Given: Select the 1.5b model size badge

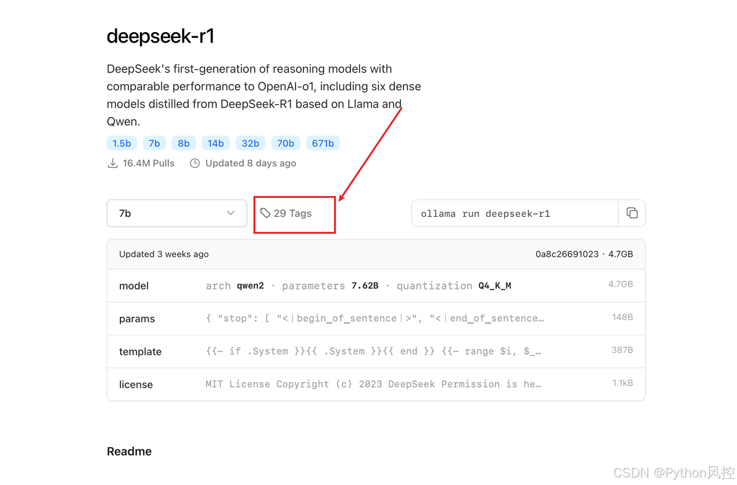Looking at the screenshot, I should click(x=121, y=143).
